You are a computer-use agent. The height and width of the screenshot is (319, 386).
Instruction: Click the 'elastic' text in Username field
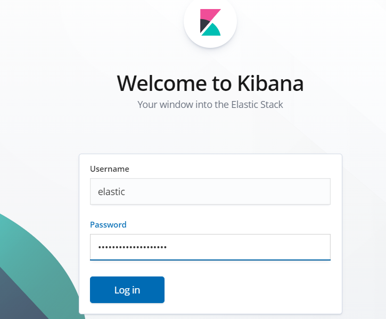coord(111,192)
